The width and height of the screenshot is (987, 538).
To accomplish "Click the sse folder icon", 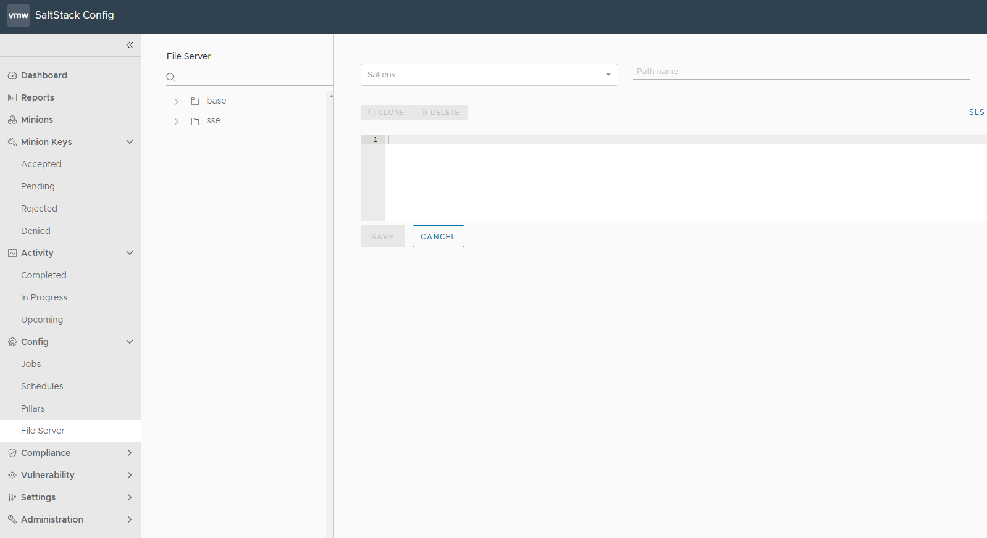I will click(x=195, y=122).
